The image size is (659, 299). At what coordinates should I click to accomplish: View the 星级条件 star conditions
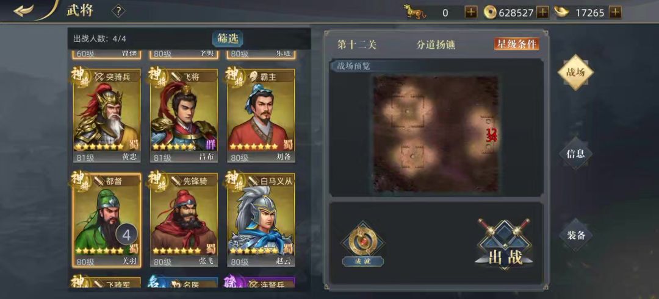[517, 44]
